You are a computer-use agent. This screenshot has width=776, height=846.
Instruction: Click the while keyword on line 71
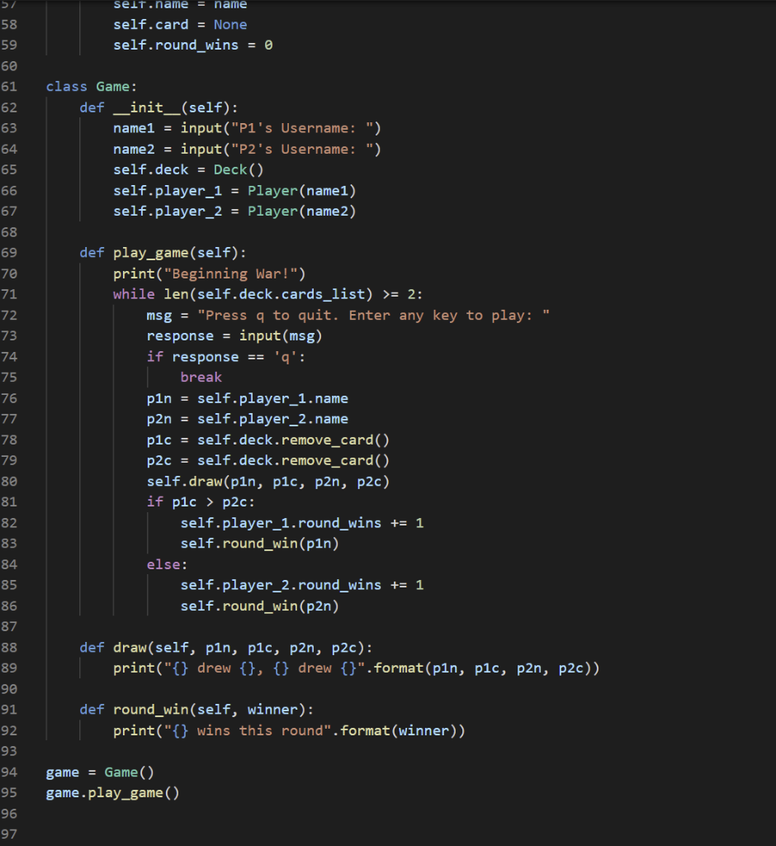pos(133,293)
